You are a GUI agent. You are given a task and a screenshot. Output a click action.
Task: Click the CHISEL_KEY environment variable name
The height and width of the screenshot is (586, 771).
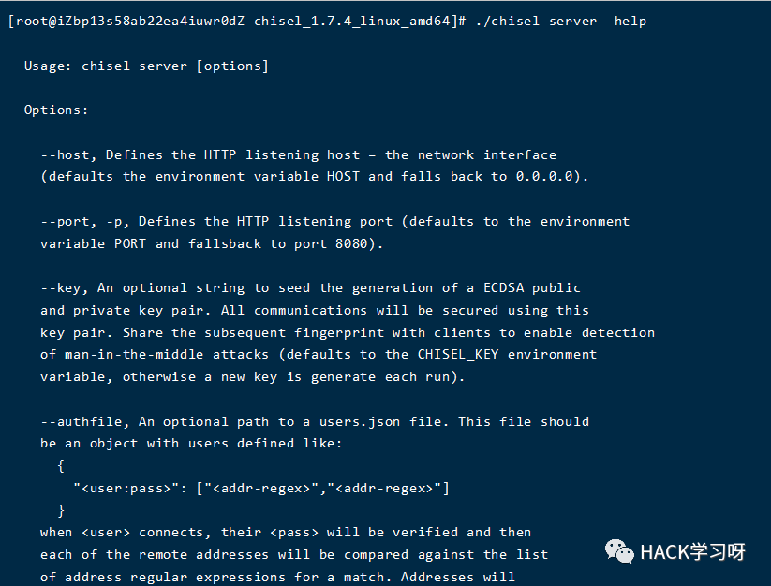coord(450,354)
